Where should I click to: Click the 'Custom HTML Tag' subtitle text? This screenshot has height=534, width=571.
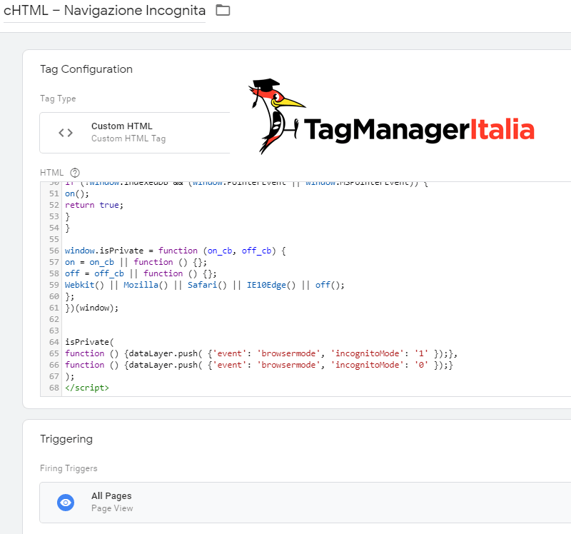point(128,138)
